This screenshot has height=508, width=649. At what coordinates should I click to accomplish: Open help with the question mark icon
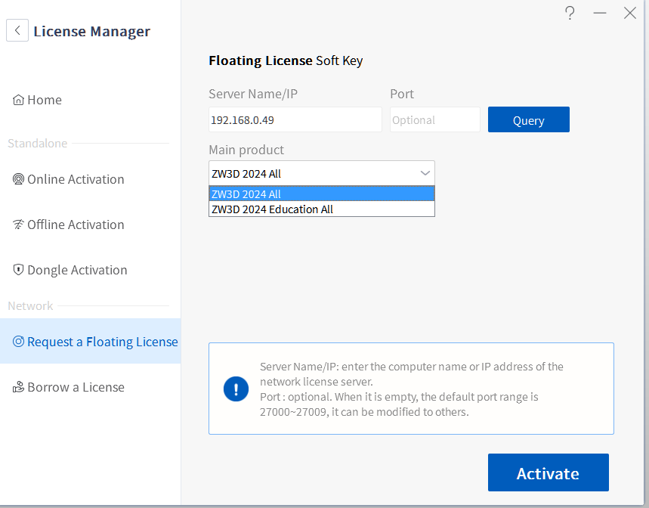click(x=570, y=14)
